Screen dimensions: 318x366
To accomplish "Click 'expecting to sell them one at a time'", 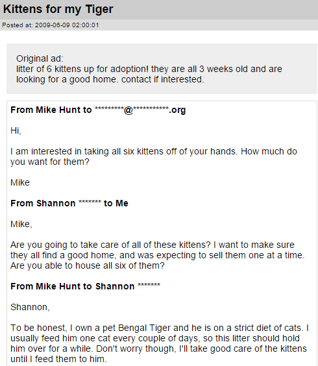I will (x=230, y=255).
